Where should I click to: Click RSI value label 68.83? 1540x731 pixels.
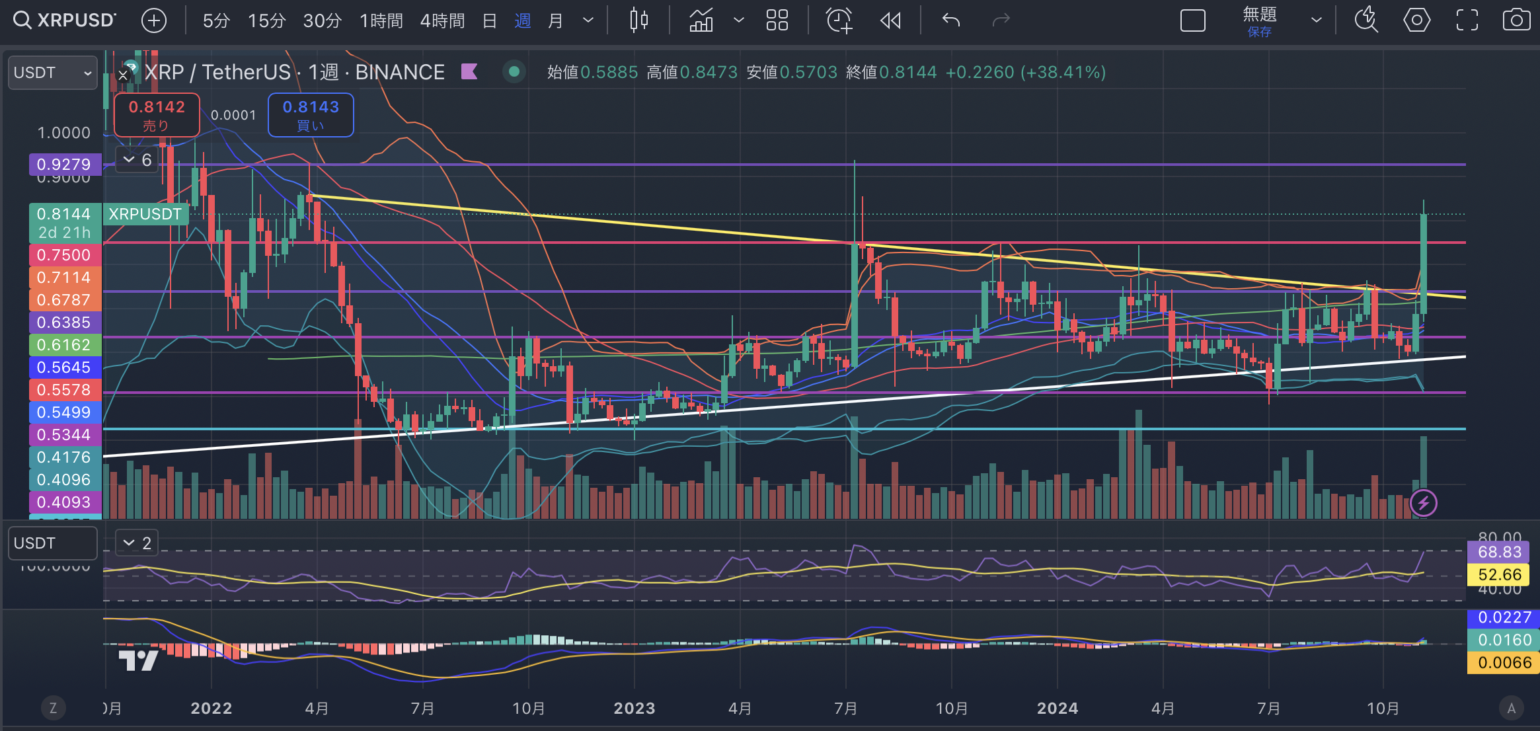pos(1499,552)
